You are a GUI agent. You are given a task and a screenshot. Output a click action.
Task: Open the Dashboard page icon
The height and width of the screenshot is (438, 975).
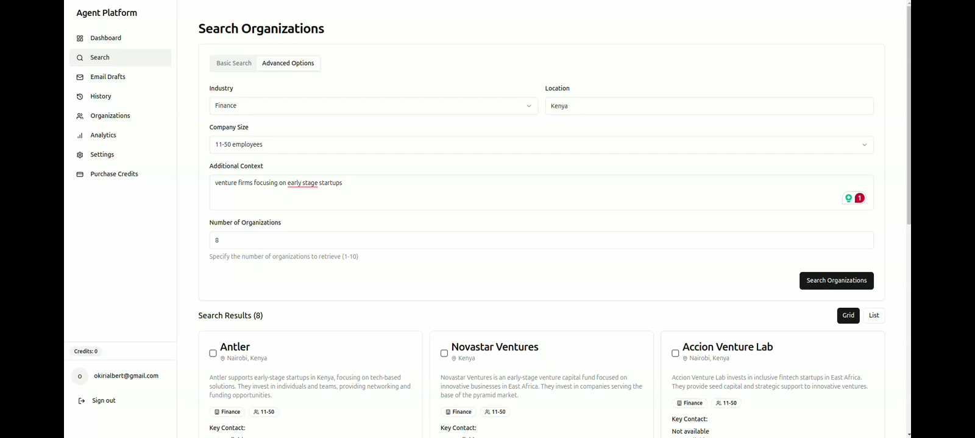coord(80,38)
